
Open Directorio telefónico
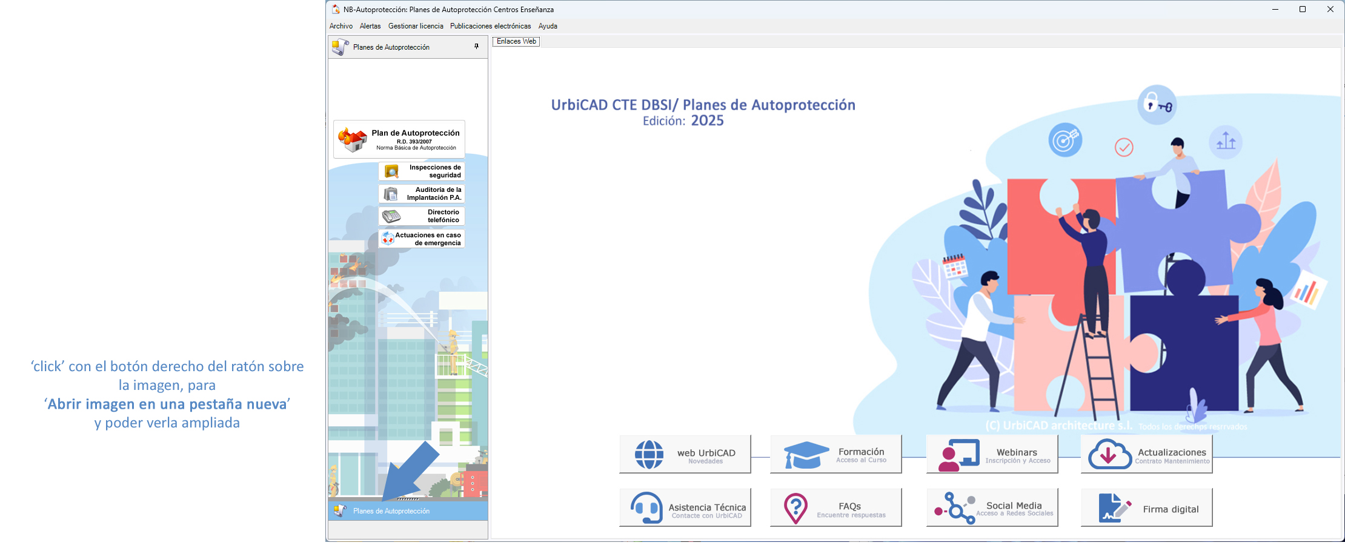click(422, 216)
